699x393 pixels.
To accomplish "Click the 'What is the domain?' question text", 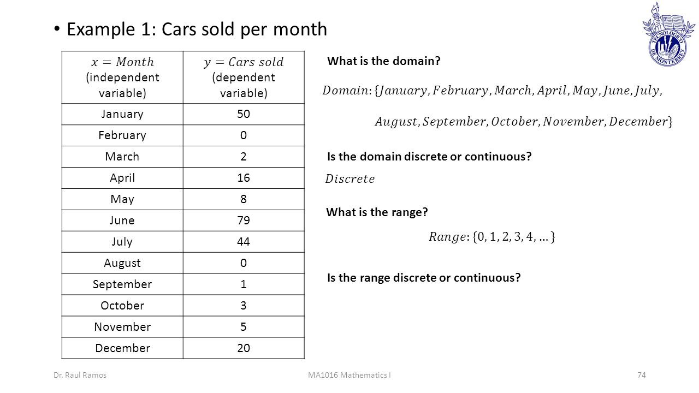I will coord(384,61).
